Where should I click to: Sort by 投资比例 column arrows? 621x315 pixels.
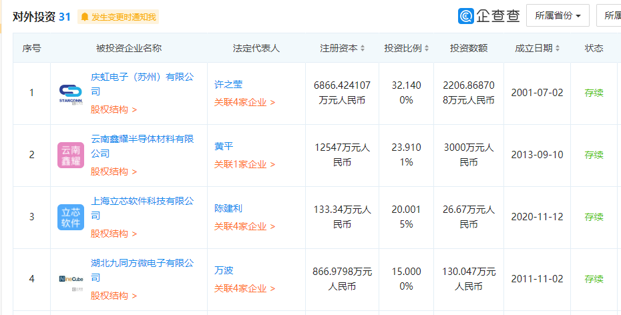[427, 49]
